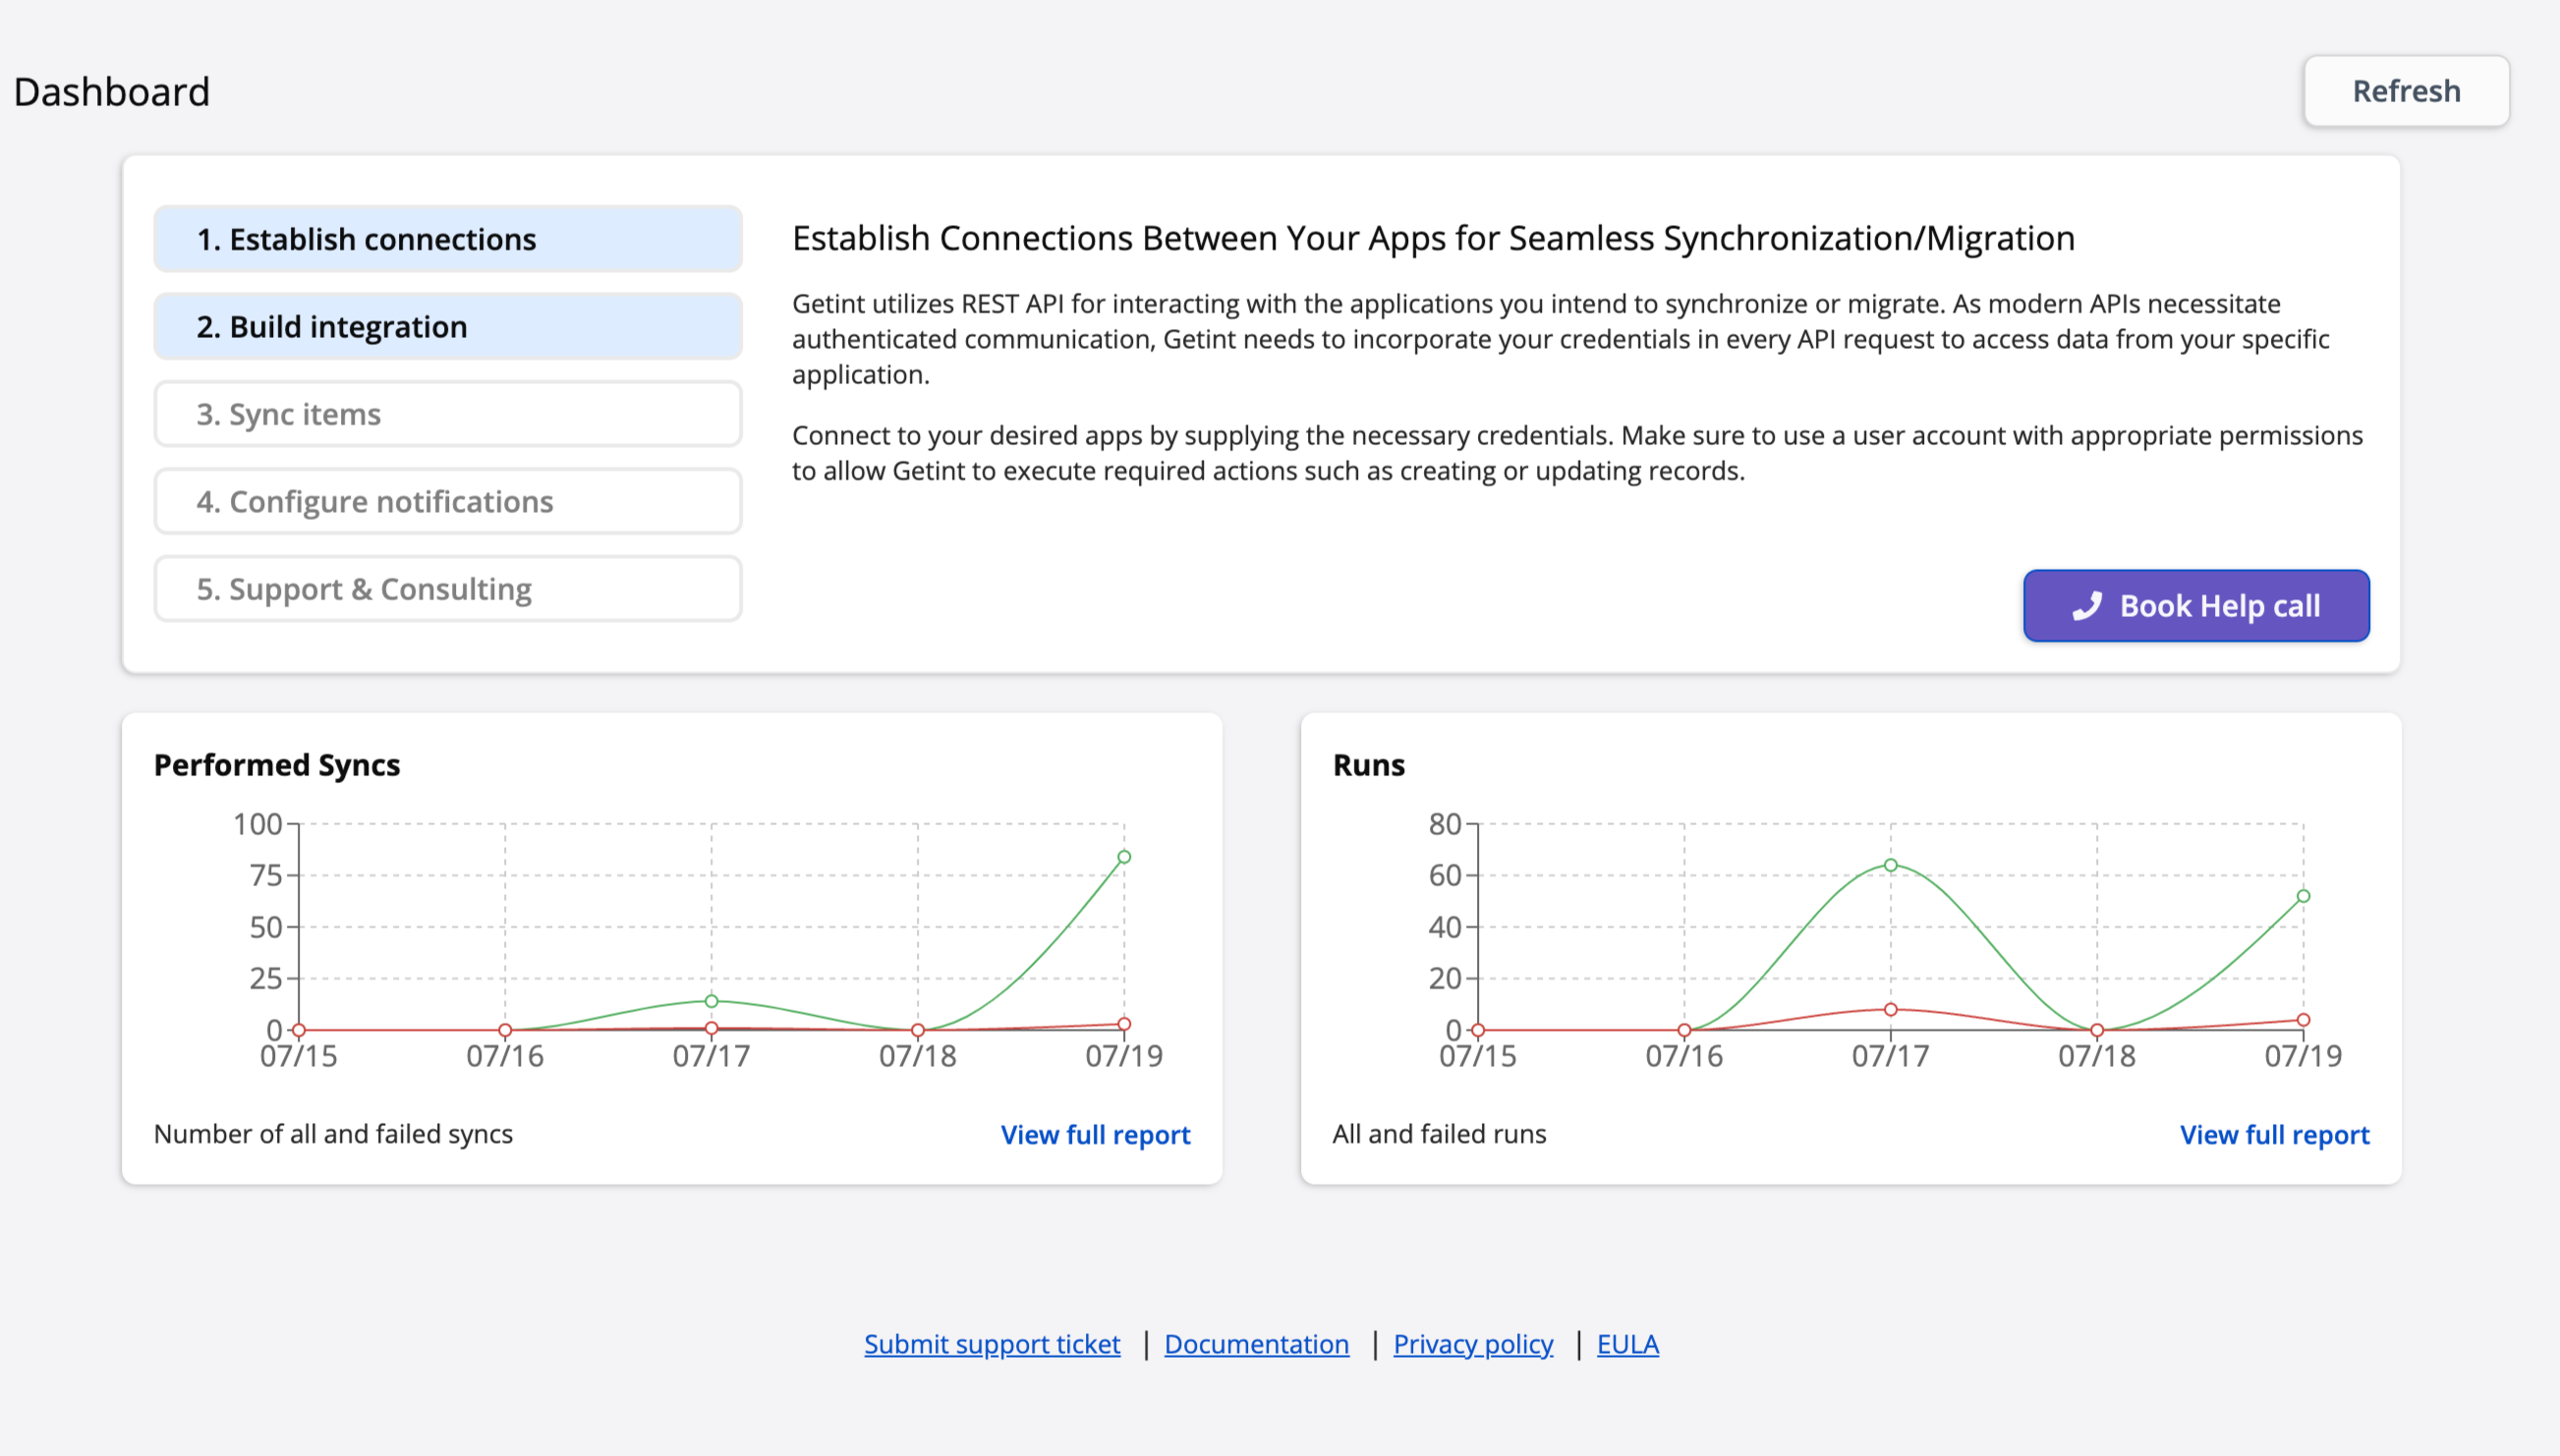The image size is (2560, 1456).
Task: Select Configure notifications step
Action: click(x=447, y=502)
